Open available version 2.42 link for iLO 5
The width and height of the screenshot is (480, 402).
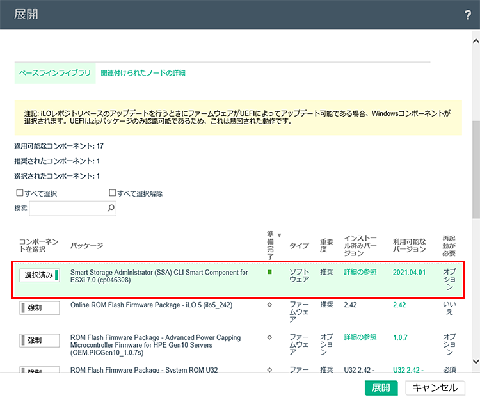click(x=399, y=305)
